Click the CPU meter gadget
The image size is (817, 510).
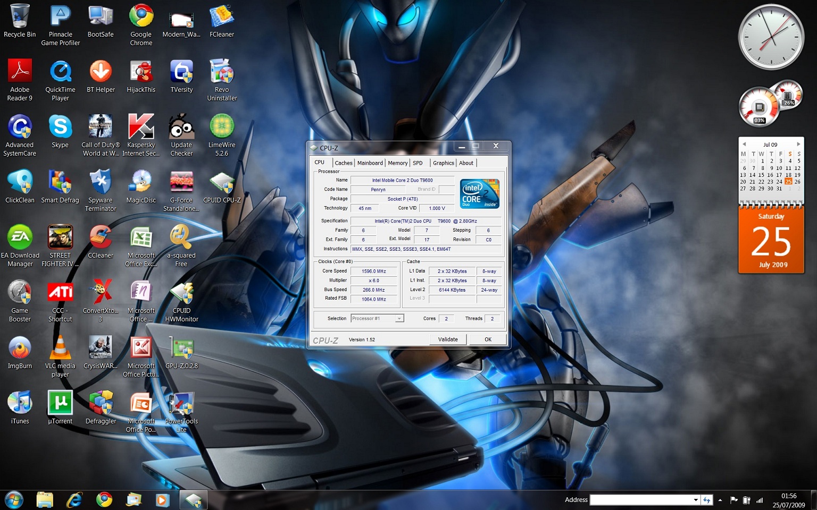point(759,107)
